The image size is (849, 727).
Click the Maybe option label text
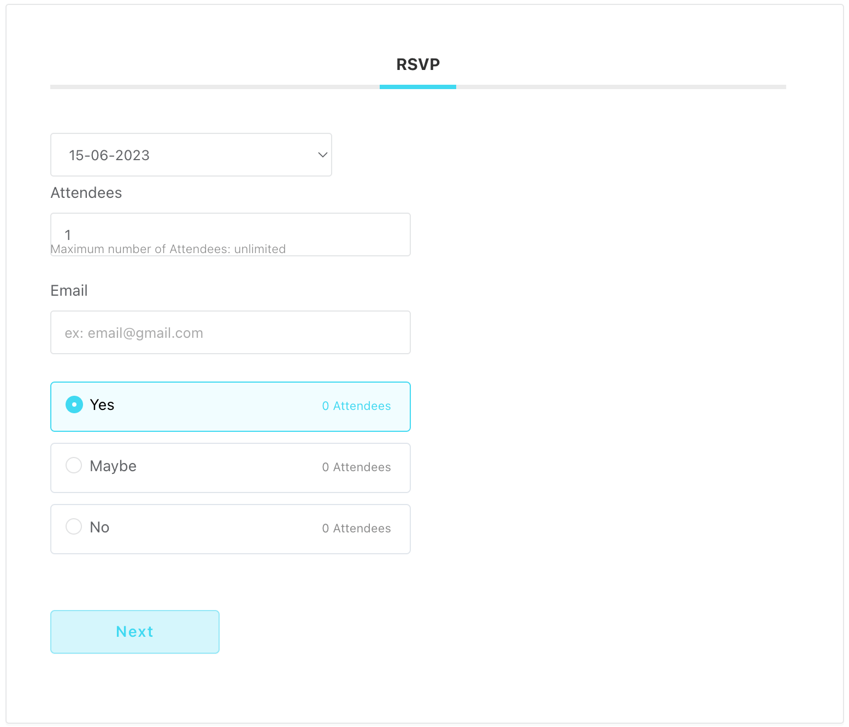(113, 466)
